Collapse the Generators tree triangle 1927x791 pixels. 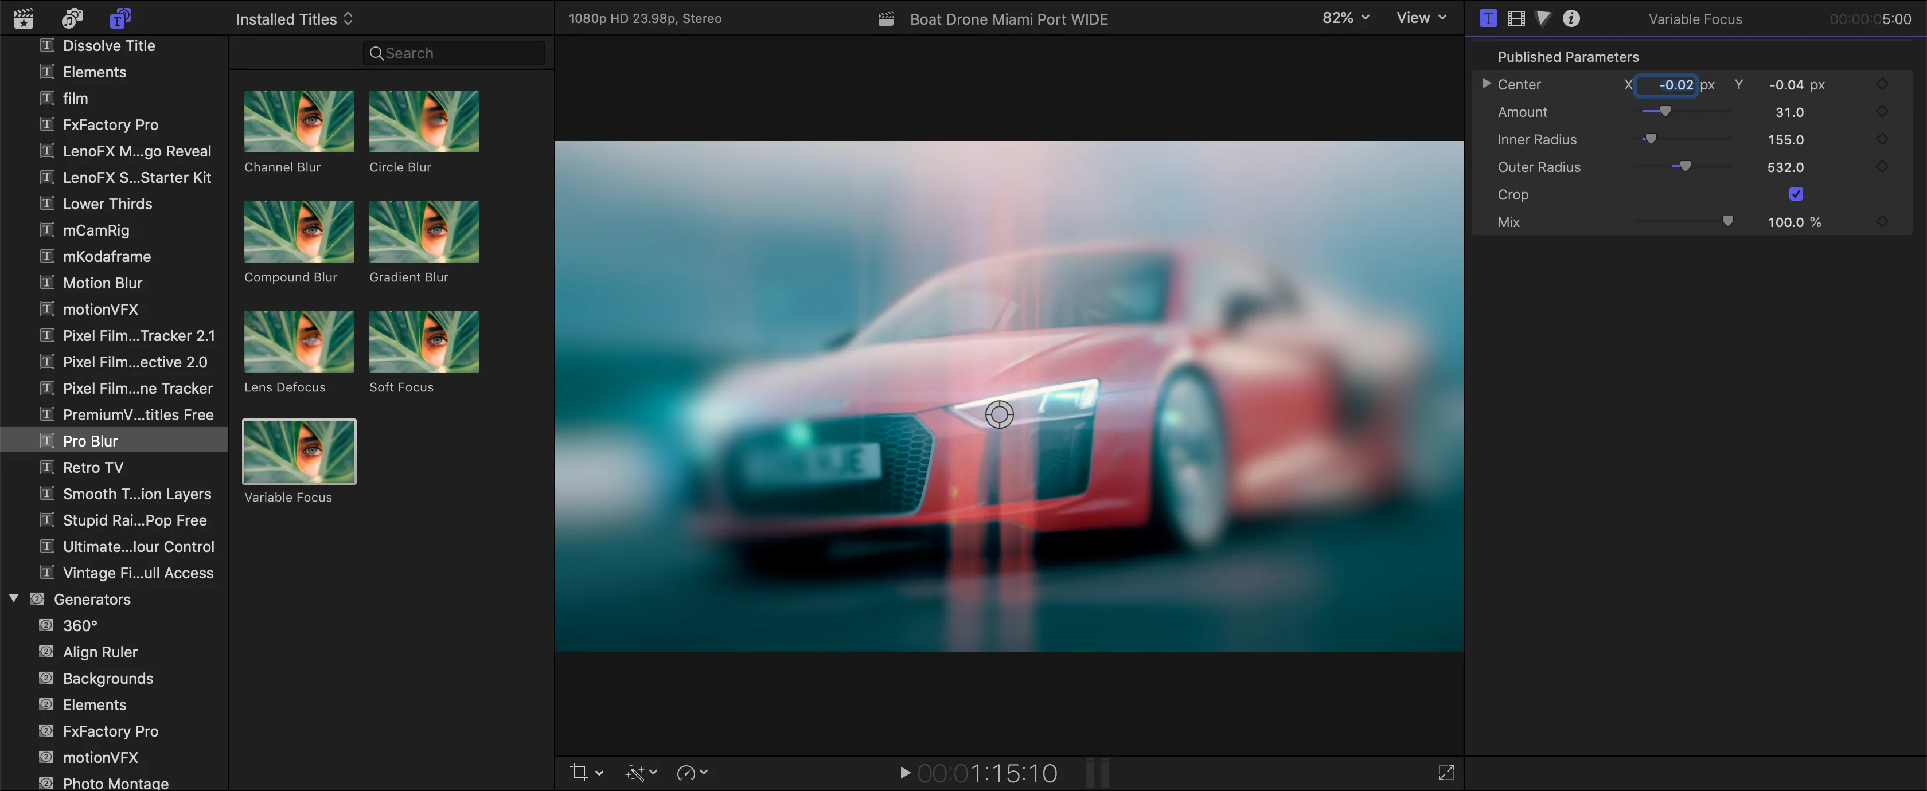(x=13, y=598)
